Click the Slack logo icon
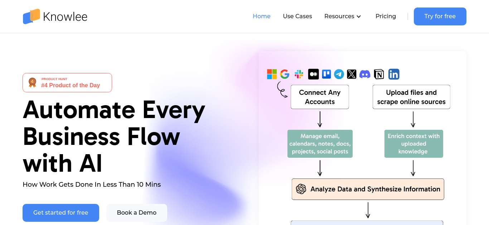The width and height of the screenshot is (489, 225). 299,74
